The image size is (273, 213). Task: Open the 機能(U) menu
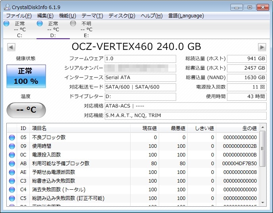coord(67,16)
